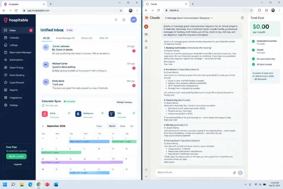Click the Booking.com channel logo
283x189 pixels.
[78, 114]
